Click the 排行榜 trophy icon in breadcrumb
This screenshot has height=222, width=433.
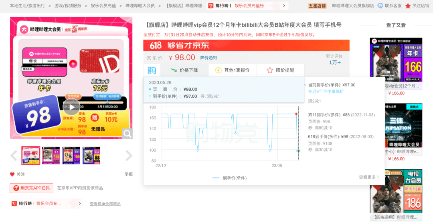(x=211, y=6)
